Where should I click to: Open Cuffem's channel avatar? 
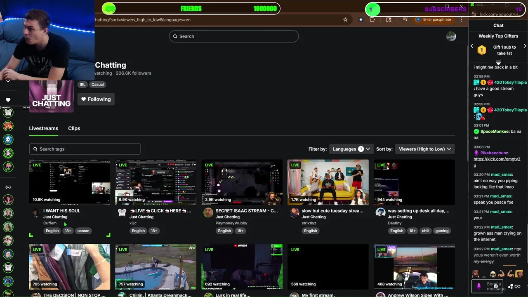pos(36,213)
